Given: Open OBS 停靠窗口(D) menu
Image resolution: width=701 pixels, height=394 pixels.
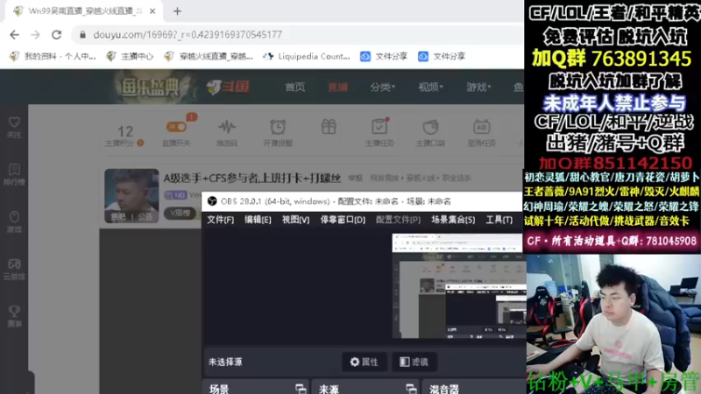Looking at the screenshot, I should point(343,220).
